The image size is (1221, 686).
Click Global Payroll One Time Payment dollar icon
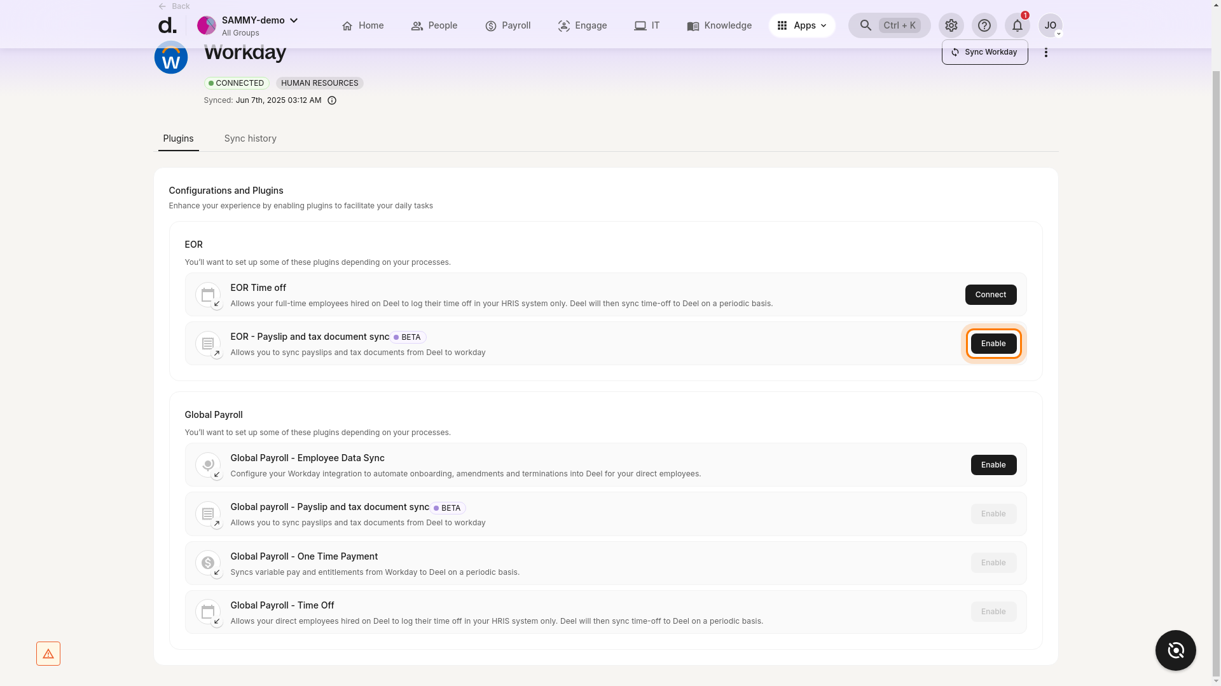[207, 563]
